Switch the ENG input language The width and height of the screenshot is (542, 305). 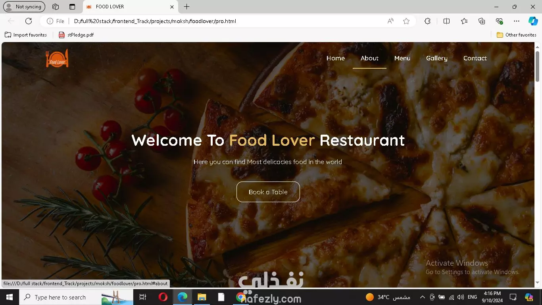click(472, 297)
